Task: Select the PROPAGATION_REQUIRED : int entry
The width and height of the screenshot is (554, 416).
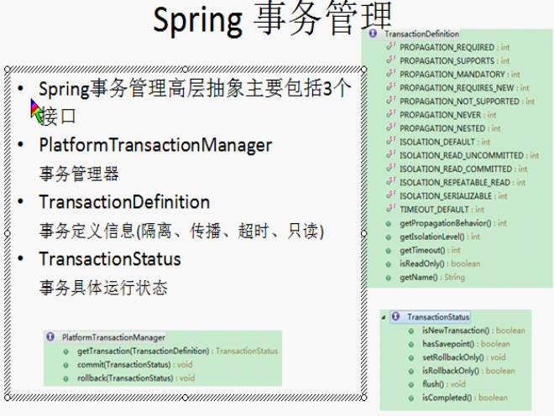Action: pyautogui.click(x=454, y=47)
